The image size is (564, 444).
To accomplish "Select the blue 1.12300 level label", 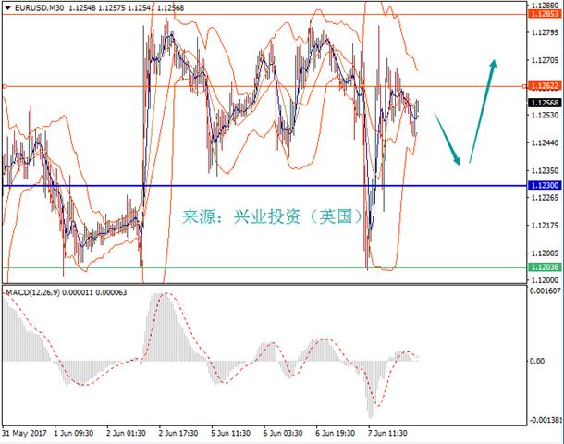I will pyautogui.click(x=545, y=185).
